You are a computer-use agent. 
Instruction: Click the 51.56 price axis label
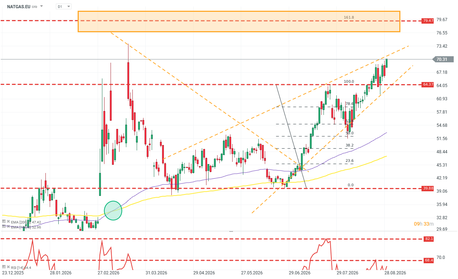pyautogui.click(x=443, y=139)
